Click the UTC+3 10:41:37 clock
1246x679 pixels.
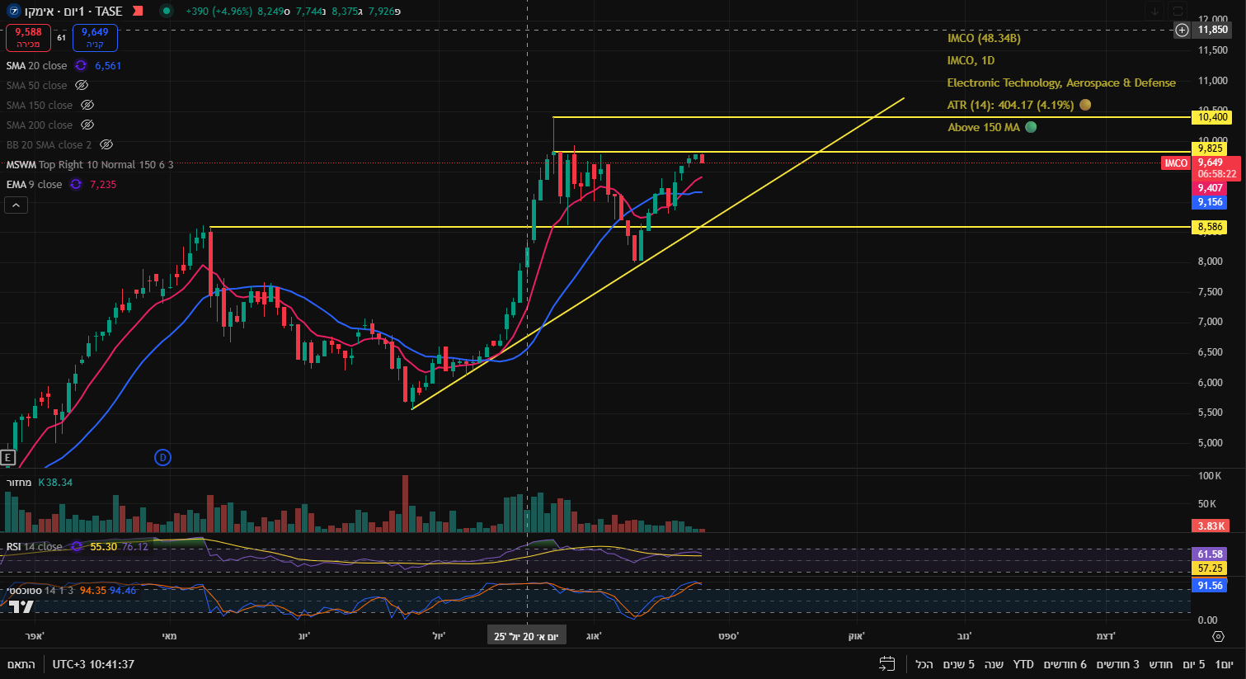point(93,664)
